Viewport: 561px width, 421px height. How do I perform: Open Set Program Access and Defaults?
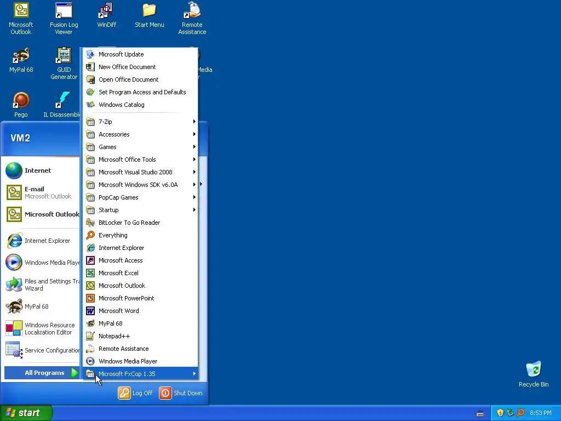140,92
